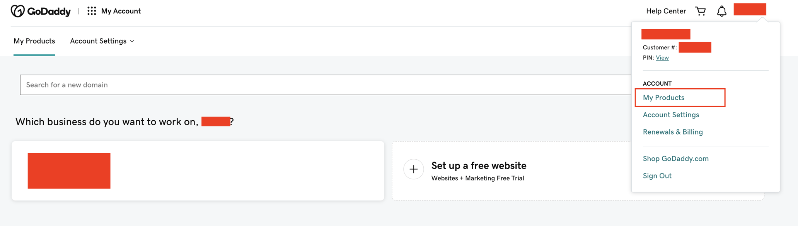Go to Shop GoDaddy.com
The width and height of the screenshot is (798, 226).
[676, 159]
